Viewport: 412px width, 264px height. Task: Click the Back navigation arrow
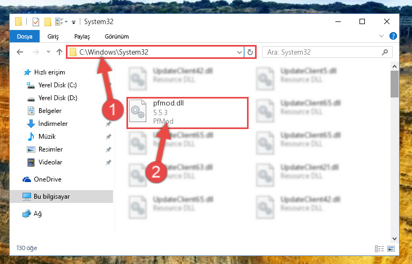click(x=20, y=52)
